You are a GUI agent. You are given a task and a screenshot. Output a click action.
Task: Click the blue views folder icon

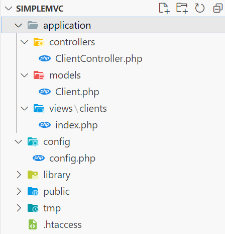(x=39, y=108)
